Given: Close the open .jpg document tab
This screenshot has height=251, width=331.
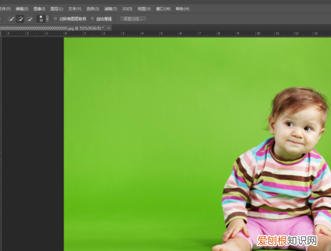Looking at the screenshot, I should click(x=109, y=28).
